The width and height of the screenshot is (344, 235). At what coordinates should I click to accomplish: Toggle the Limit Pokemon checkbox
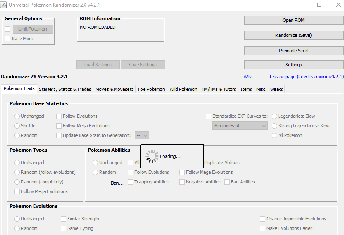click(8, 29)
